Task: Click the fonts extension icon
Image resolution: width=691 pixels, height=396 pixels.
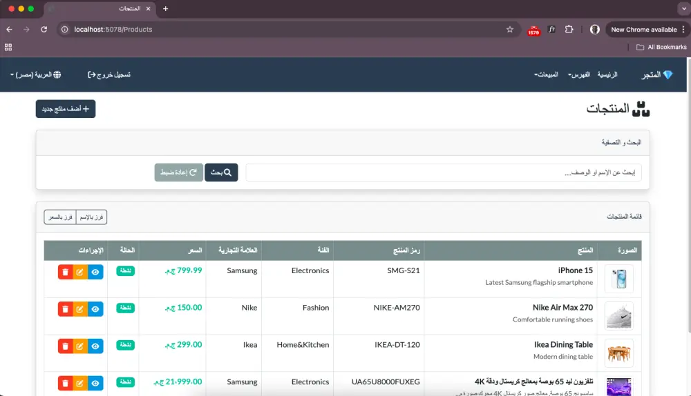Action: pyautogui.click(x=551, y=30)
